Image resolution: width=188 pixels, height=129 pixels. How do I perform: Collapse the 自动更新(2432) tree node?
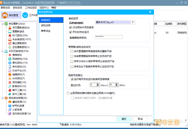[3, 24]
